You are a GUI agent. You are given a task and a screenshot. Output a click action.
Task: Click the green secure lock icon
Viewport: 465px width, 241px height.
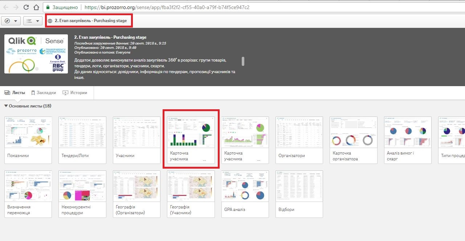point(48,7)
